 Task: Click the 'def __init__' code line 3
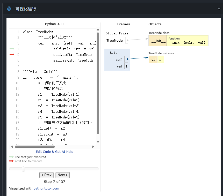coord(67,43)
